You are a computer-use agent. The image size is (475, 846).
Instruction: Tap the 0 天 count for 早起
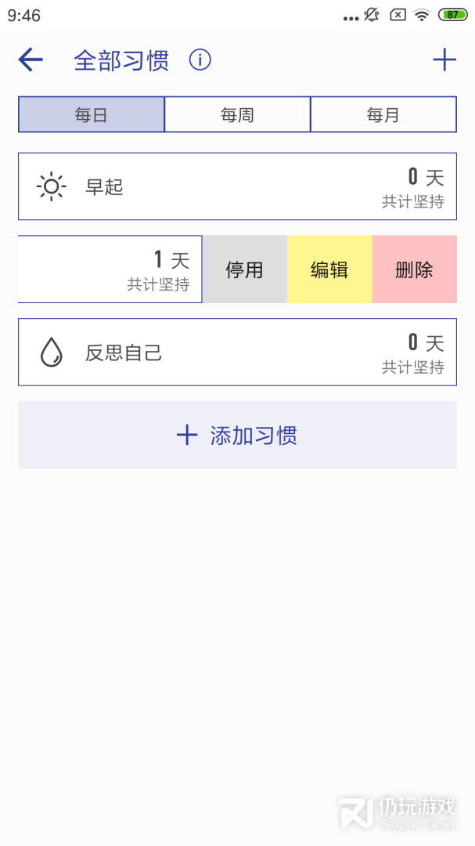point(425,178)
